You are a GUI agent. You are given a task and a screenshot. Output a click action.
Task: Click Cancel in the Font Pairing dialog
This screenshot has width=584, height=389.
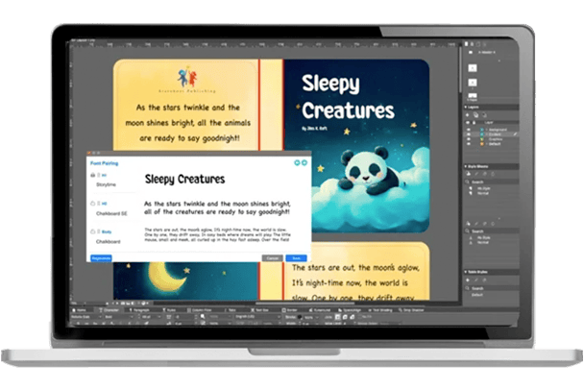[272, 258]
